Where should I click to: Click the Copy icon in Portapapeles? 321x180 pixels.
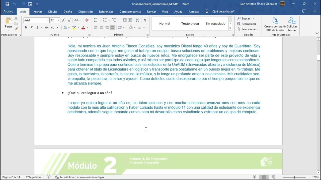point(16,24)
